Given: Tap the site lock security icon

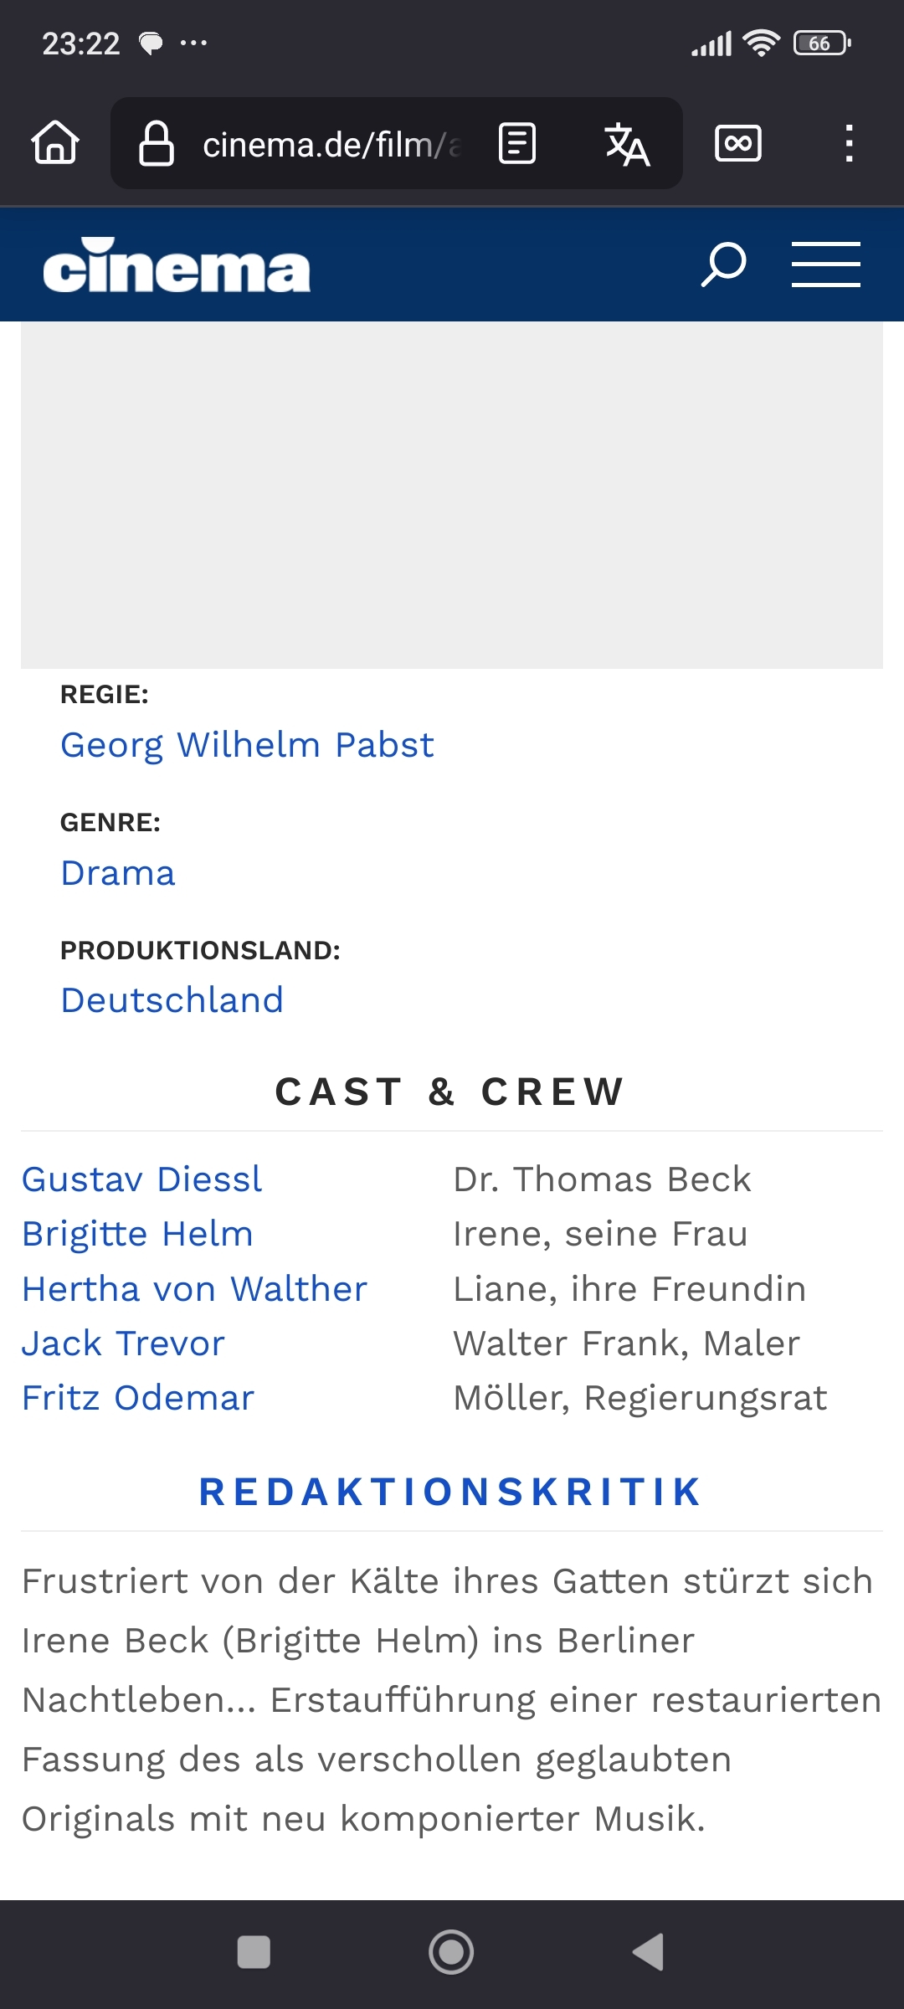Looking at the screenshot, I should click(157, 143).
